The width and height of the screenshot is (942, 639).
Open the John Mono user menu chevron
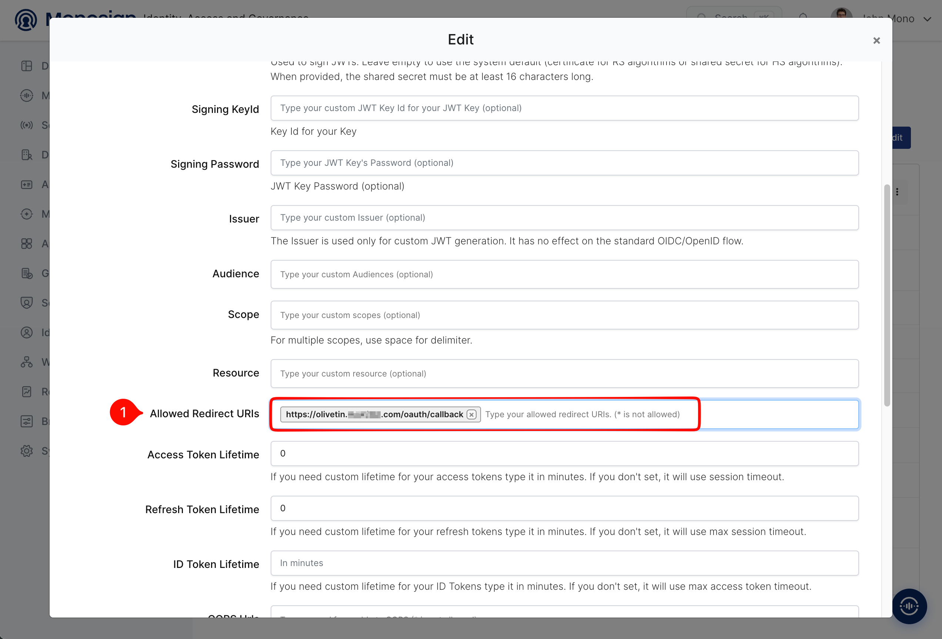click(x=927, y=19)
